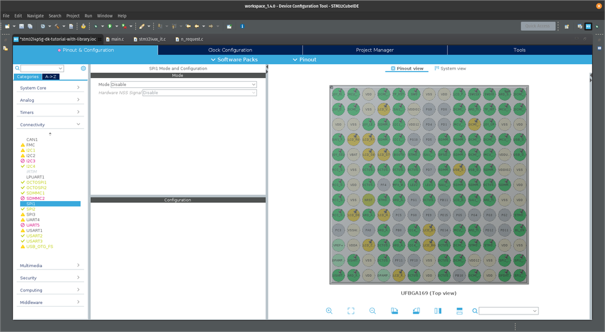Switch to Clock Configuration tab
605x332 pixels.
tap(230, 50)
